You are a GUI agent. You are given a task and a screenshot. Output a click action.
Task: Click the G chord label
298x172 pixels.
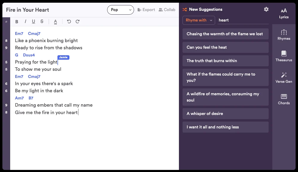click(x=16, y=55)
